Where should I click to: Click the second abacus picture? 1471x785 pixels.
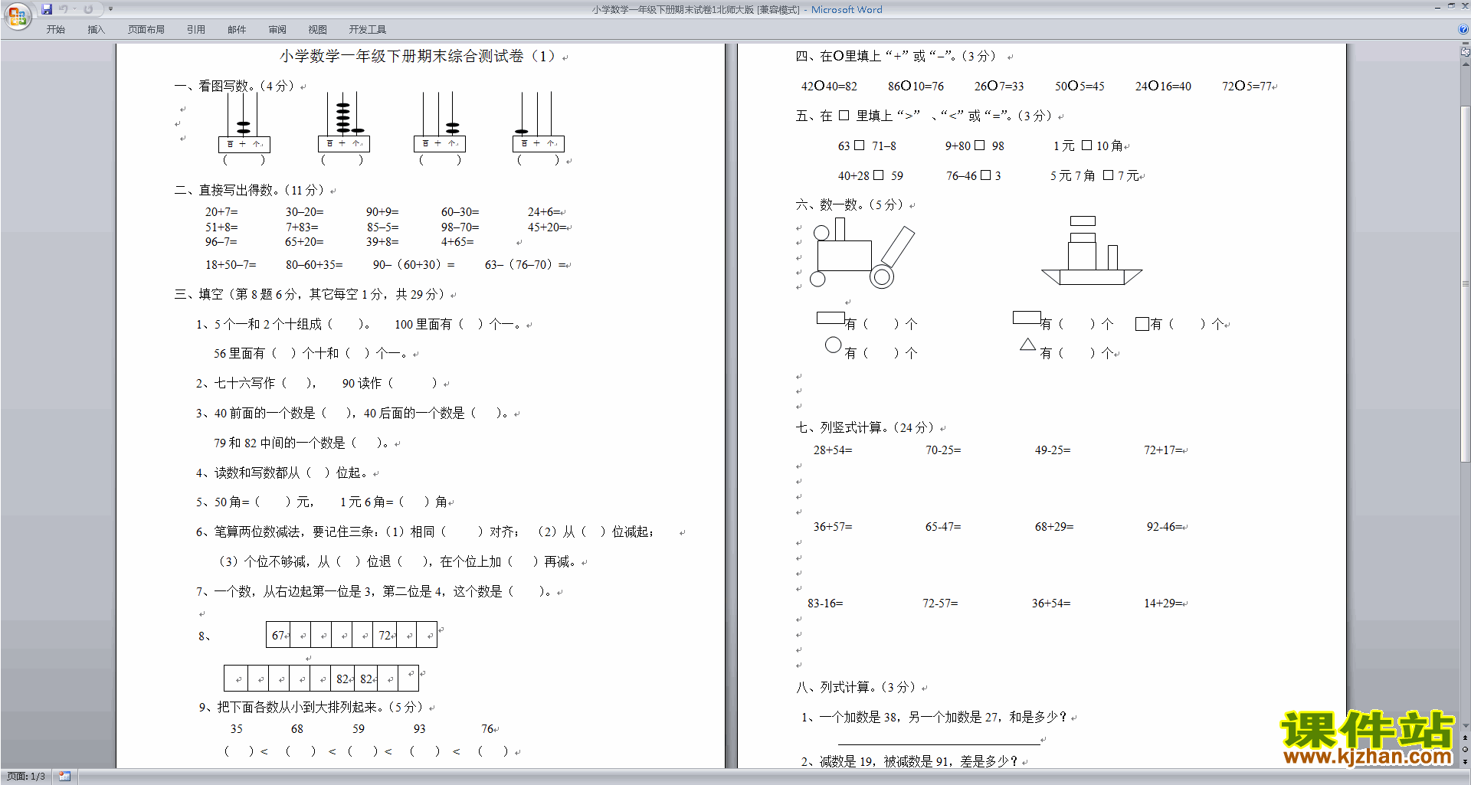click(x=344, y=123)
